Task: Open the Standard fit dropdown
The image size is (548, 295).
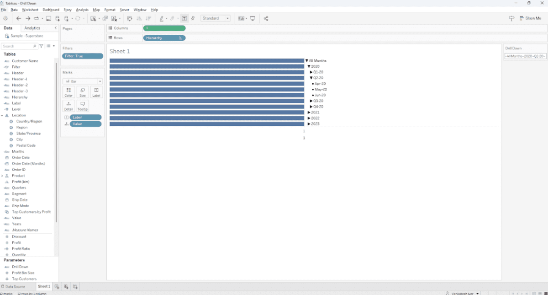Action: coord(216,18)
